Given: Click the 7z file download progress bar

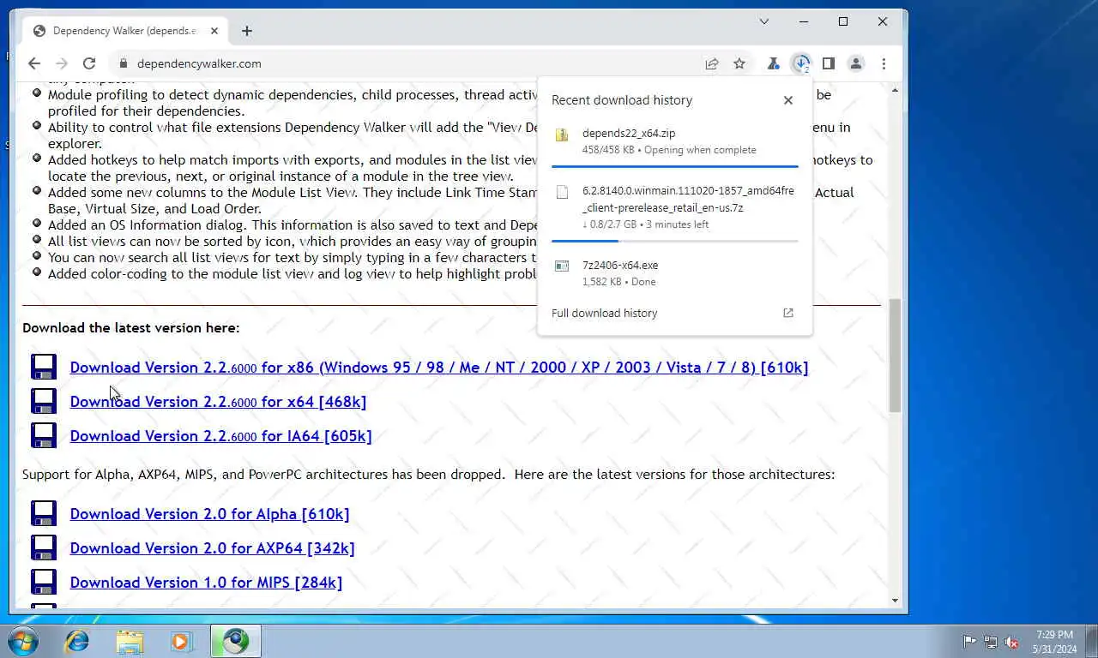Looking at the screenshot, I should click(674, 241).
